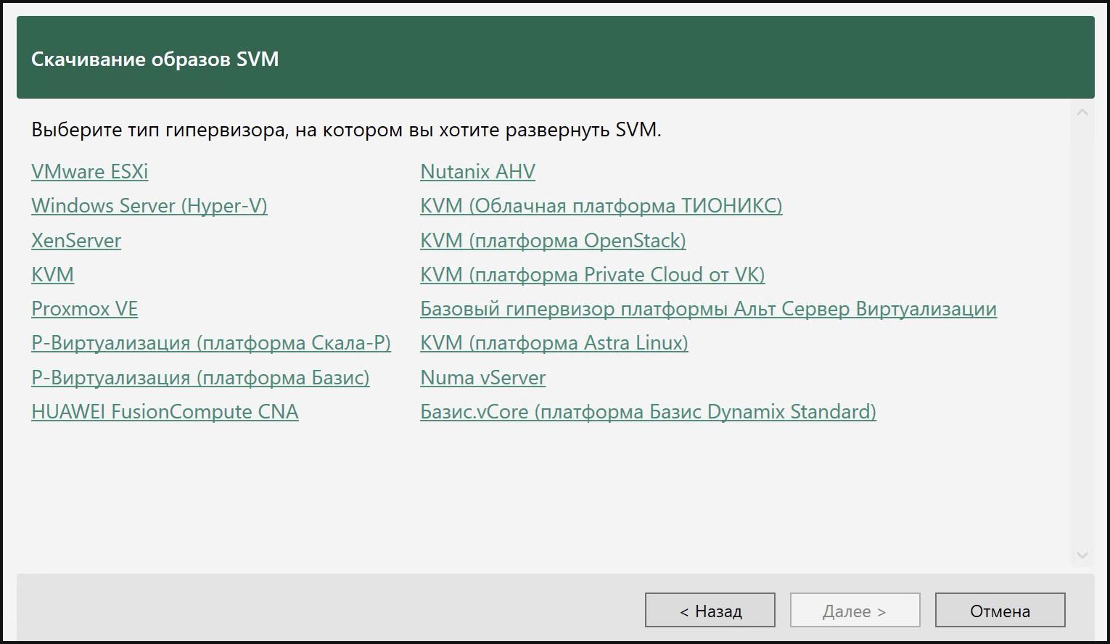Screen dimensions: 1110x644
Task: Select Р-Виртуализация (платформа Скала-Р) link
Action: click(211, 343)
